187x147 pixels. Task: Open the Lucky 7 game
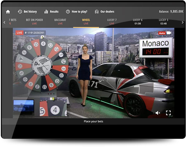[112, 21]
